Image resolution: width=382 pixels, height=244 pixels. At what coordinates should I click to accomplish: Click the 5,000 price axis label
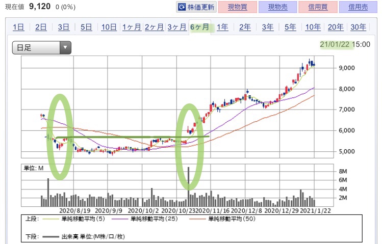point(347,151)
